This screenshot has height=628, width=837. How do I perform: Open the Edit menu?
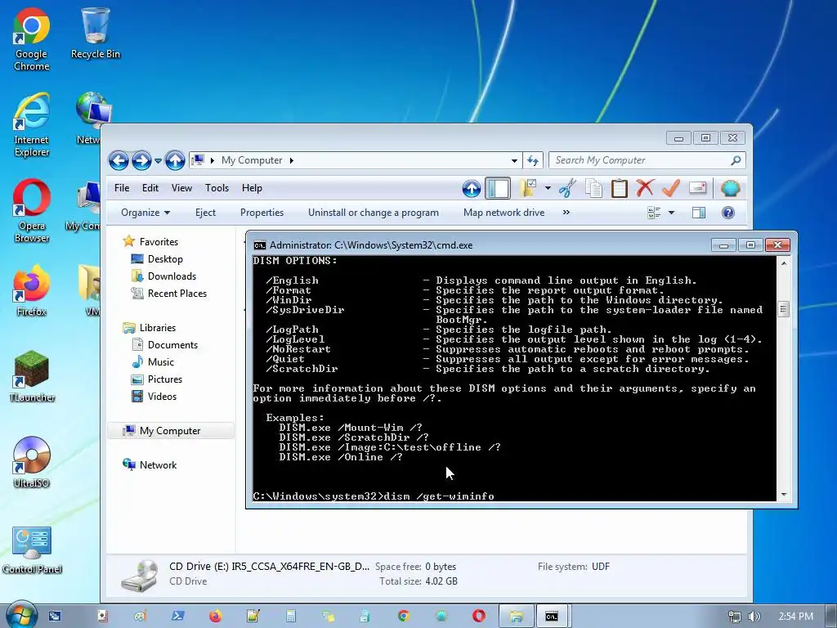click(150, 188)
